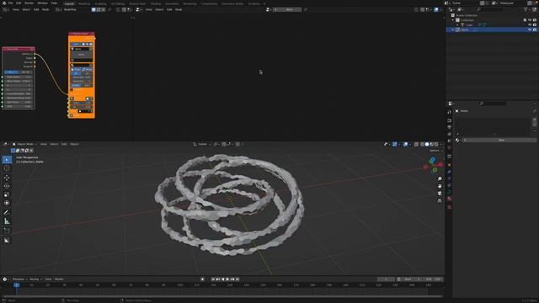Switch to the Geometry Nodes workspace tab
This screenshot has height=303, width=539.
[x=232, y=3]
